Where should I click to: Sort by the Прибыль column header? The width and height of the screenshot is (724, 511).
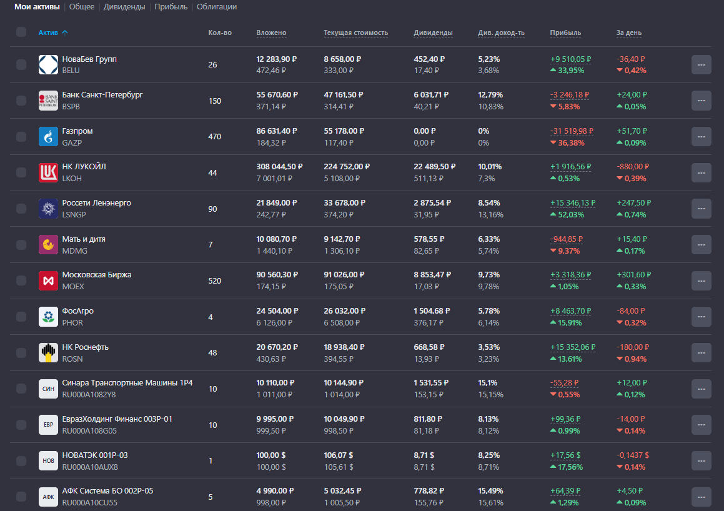tap(565, 32)
